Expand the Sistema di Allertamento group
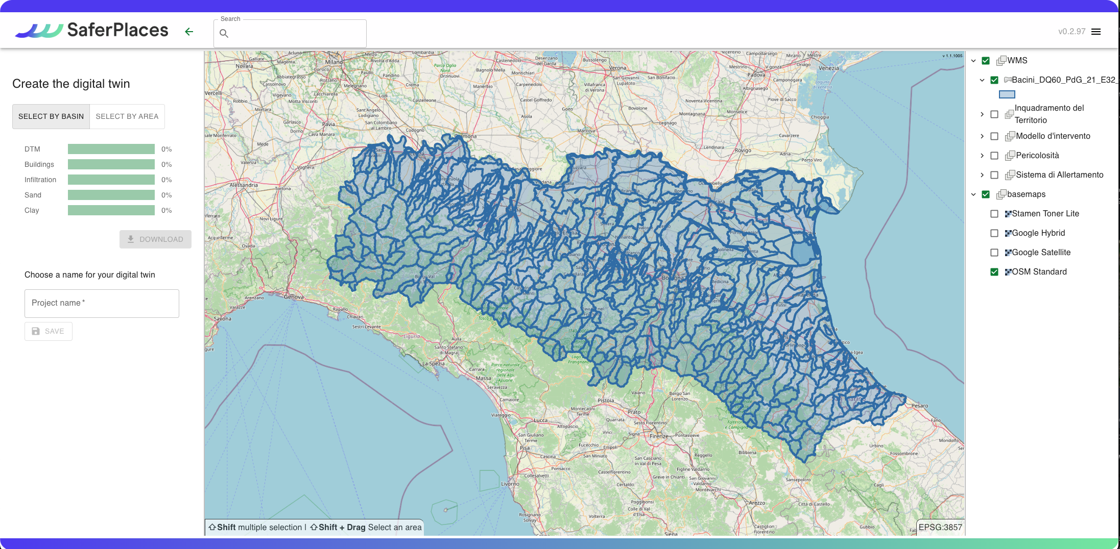 coord(982,175)
